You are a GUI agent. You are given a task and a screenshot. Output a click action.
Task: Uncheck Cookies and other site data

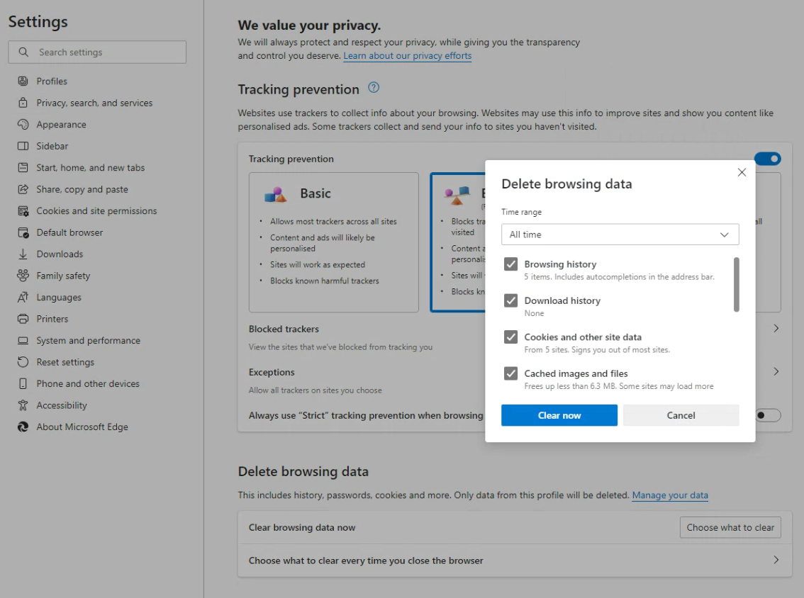coord(511,337)
